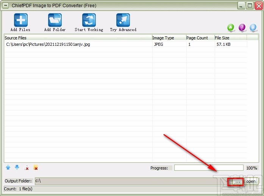Screen dimensions: 264x196
Task: Show about info via blue info icon
Action: click(253, 27)
